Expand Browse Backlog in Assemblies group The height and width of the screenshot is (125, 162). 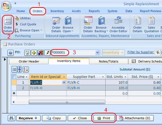[x=101, y=25]
